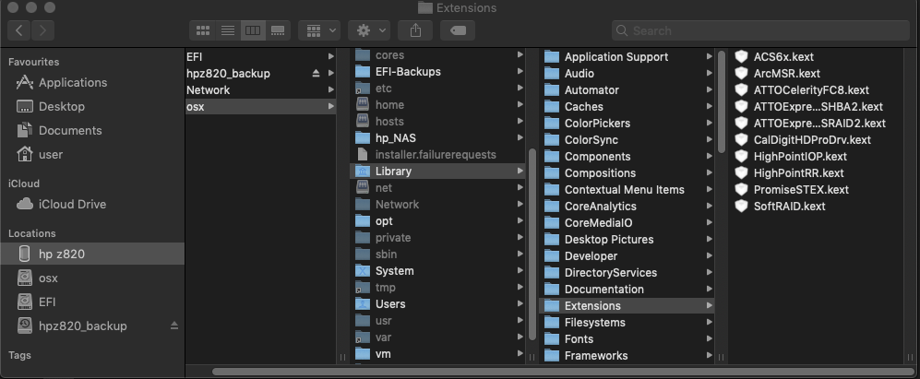
Task: Expand the CoreAnalytics folder arrow
Action: point(709,207)
